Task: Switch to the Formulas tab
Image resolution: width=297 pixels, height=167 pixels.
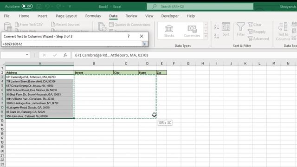Action: click(93, 16)
